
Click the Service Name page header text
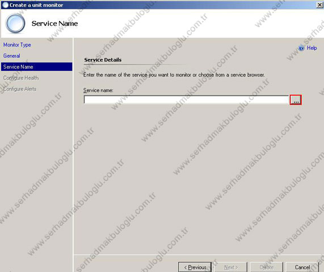click(x=54, y=24)
